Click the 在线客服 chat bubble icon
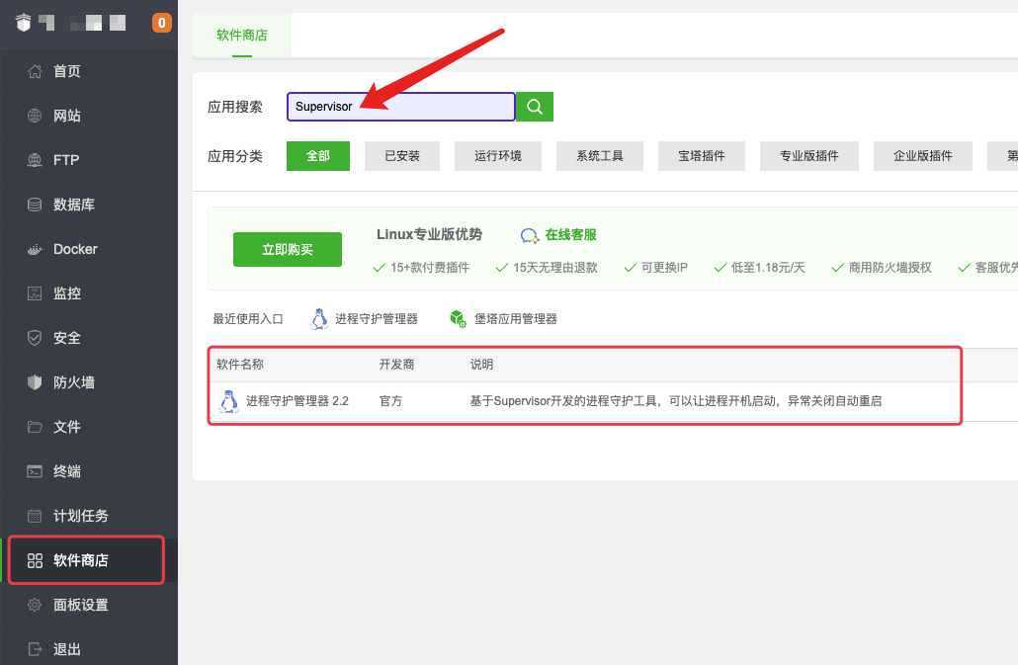Screen dimensions: 1018x665 coord(530,235)
